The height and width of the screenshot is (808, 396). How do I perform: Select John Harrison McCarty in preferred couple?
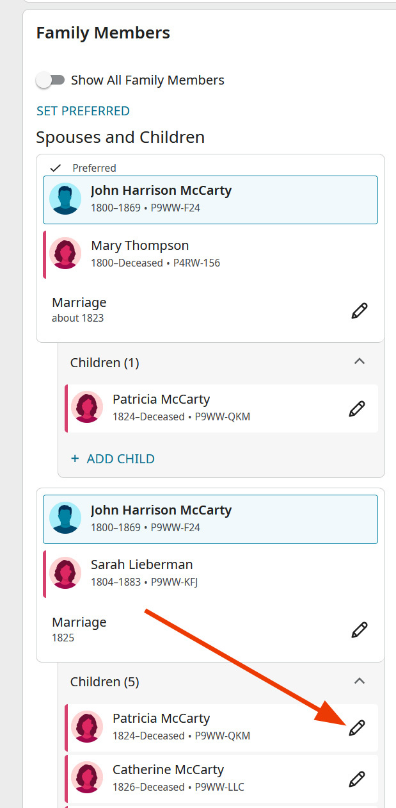(161, 190)
